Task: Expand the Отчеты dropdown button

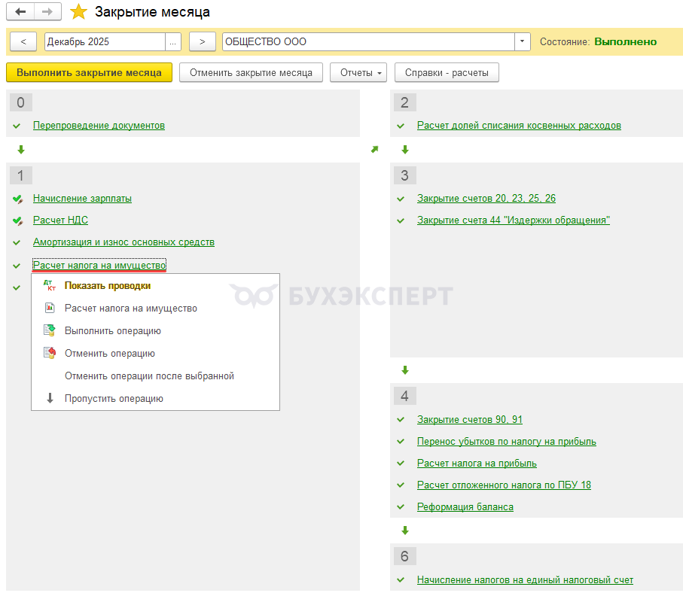Action: [358, 73]
